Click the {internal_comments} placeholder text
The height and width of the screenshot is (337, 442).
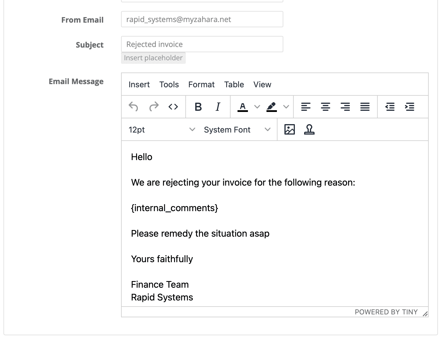click(x=175, y=208)
